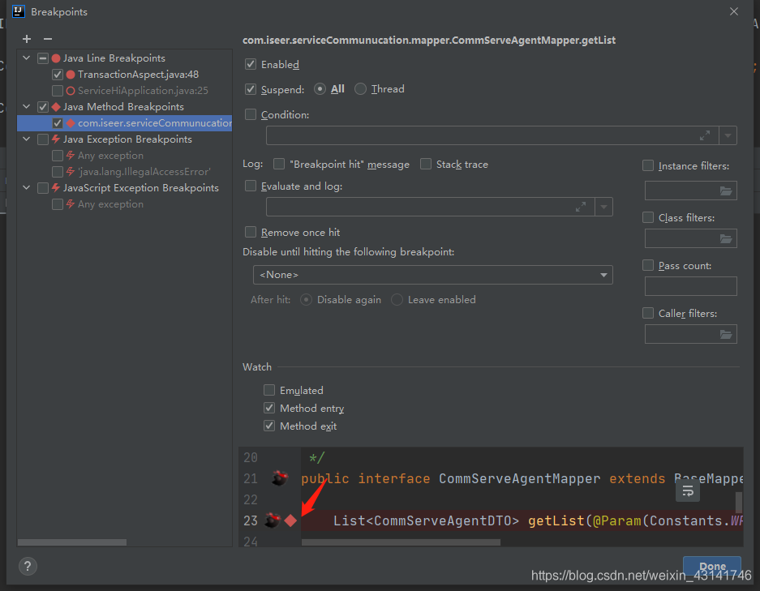The image size is (760, 591).
Task: Disable the Method entry watch option
Action: coord(268,408)
